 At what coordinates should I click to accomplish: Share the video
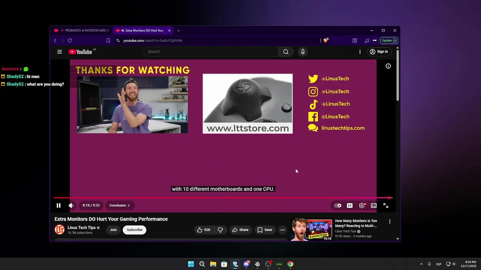point(240,230)
